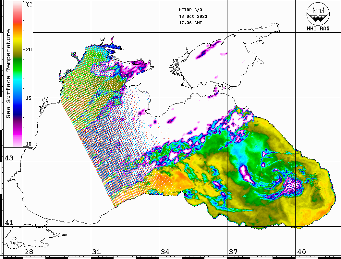The height and width of the screenshot is (259, 341).
Task: Click the SST color scale bar
Action: (18, 74)
